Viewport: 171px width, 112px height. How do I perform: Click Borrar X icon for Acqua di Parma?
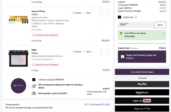tap(84, 13)
